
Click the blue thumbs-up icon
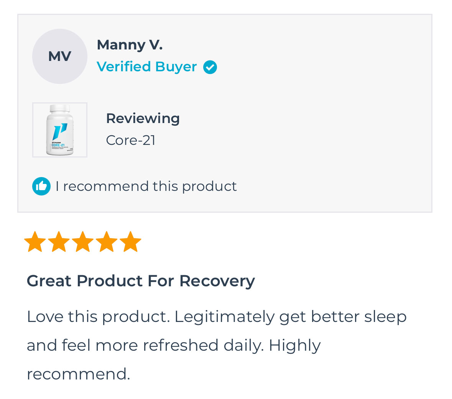(41, 186)
